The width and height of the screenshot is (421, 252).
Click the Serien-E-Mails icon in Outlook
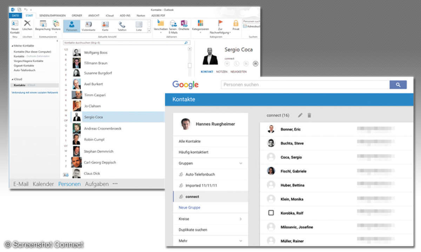pyautogui.click(x=173, y=23)
